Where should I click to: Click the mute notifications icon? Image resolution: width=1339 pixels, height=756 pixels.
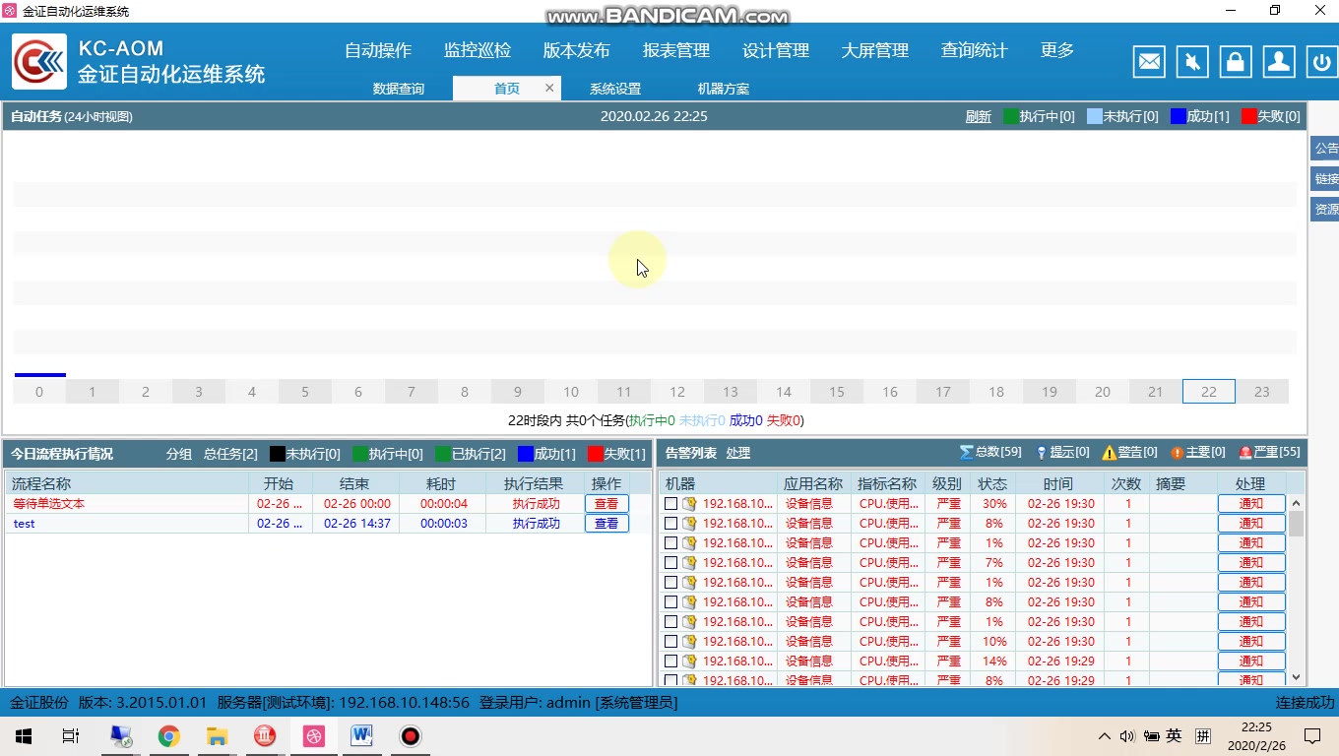(1191, 61)
